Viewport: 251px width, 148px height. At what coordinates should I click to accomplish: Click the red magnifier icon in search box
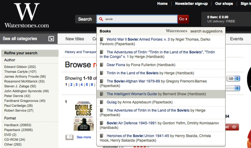click(x=101, y=19)
